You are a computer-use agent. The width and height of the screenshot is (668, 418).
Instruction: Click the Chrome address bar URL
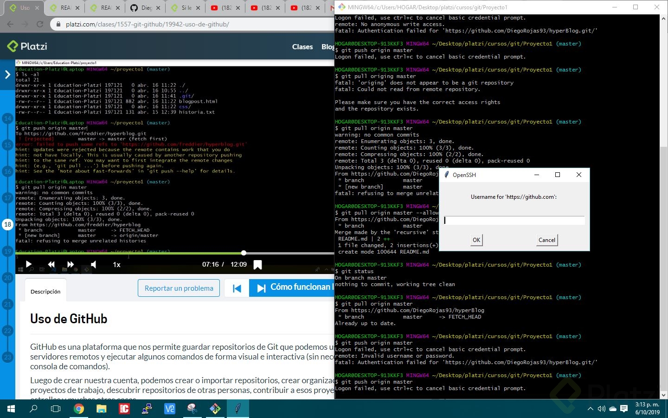[x=148, y=24]
